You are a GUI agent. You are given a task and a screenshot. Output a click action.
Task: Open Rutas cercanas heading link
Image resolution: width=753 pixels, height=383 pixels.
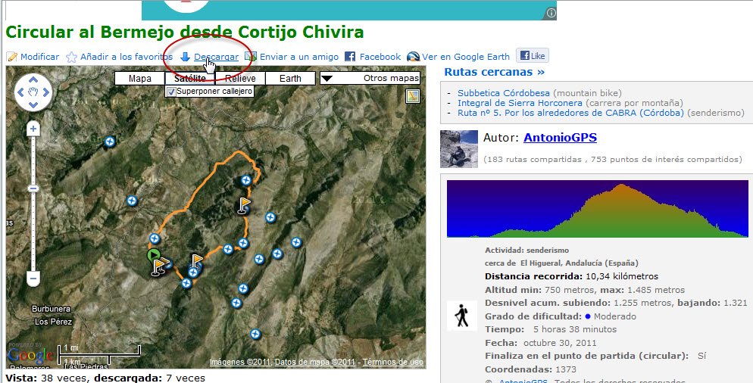[x=494, y=72]
